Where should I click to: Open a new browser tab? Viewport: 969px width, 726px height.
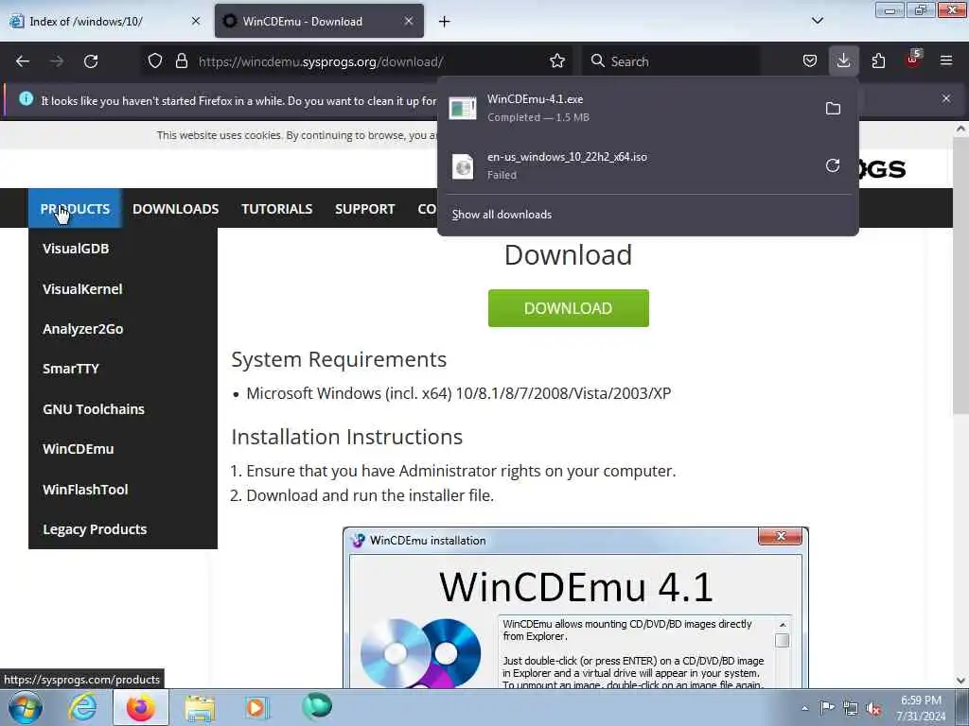click(445, 22)
